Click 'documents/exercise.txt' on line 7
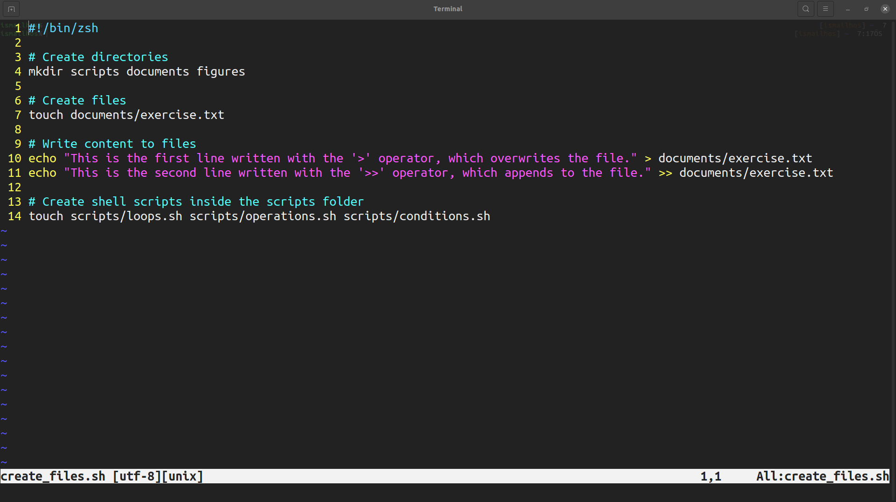896x502 pixels. pos(147,115)
